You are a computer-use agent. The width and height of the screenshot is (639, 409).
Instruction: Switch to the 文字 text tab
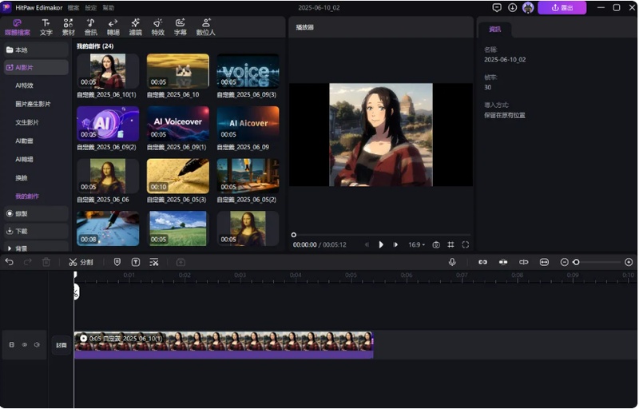[x=46, y=27]
